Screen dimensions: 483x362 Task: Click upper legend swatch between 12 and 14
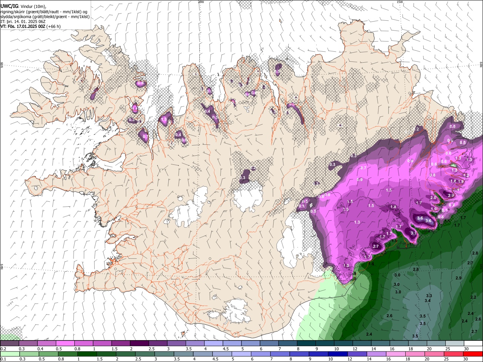pos(362,344)
